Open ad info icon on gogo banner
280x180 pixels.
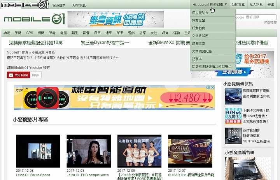208,87
